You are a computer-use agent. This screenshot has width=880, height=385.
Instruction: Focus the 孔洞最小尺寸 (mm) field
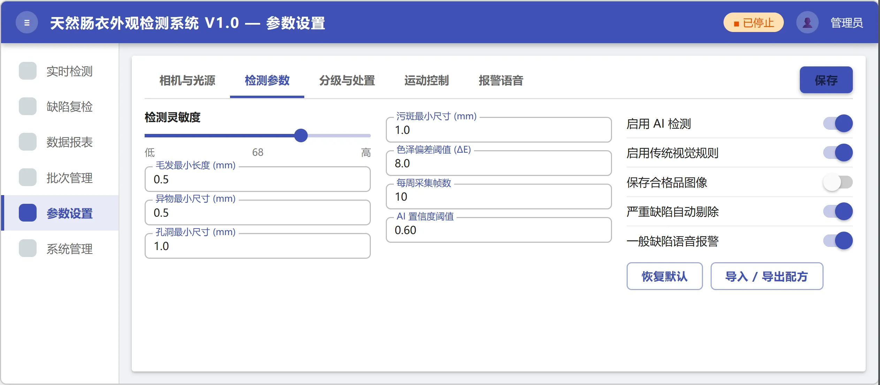258,246
